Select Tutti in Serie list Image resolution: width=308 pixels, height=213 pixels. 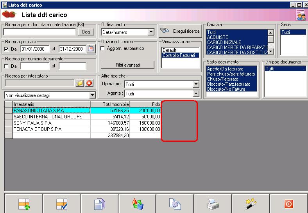tap(293, 32)
